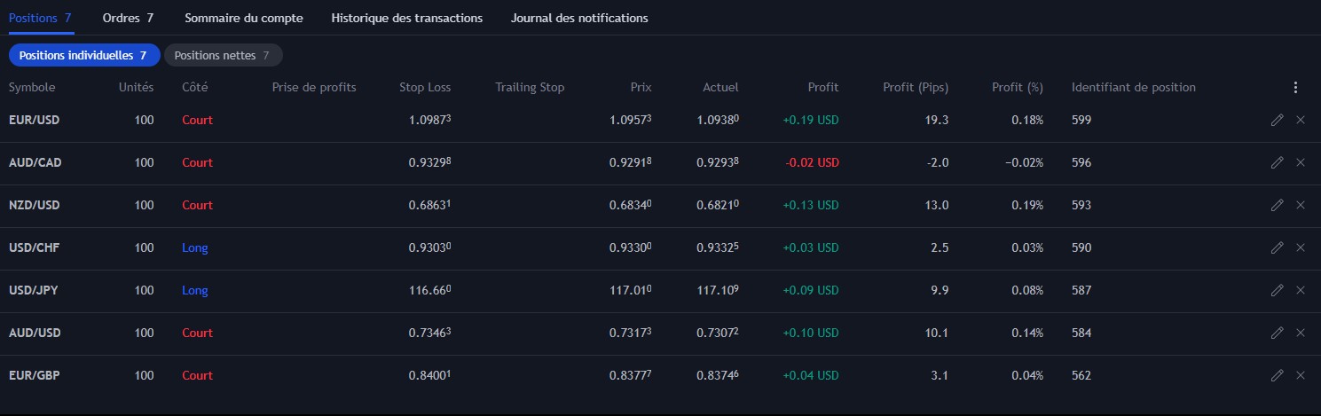
Task: Edit the AUD/USD position
Action: 1277,333
